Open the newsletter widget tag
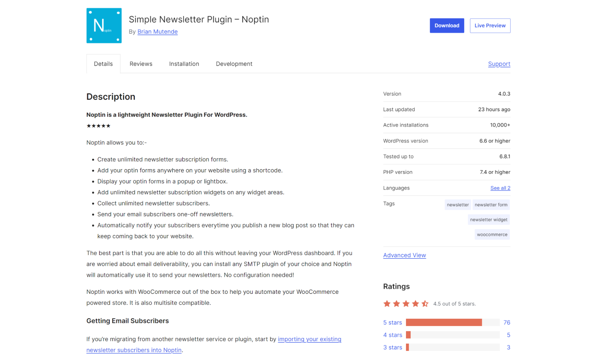599x355 pixels. [x=488, y=219]
